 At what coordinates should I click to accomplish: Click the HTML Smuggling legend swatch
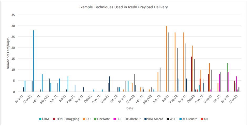[53, 119]
